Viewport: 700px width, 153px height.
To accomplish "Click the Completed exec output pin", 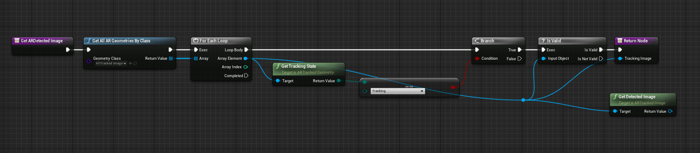I will point(246,76).
